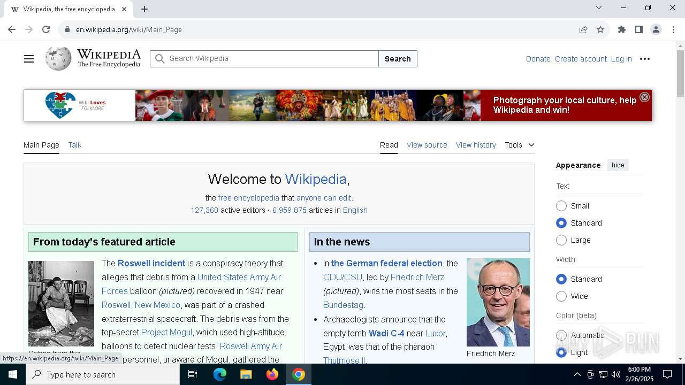685x385 pixels.
Task: Open Chrome extensions puzzle icon
Action: 622,29
